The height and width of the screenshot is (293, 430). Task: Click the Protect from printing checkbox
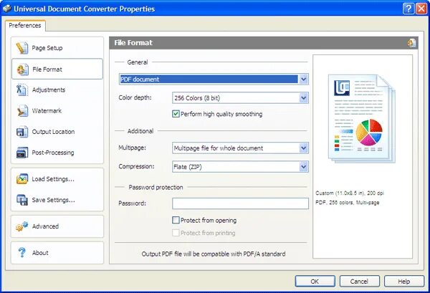176,233
